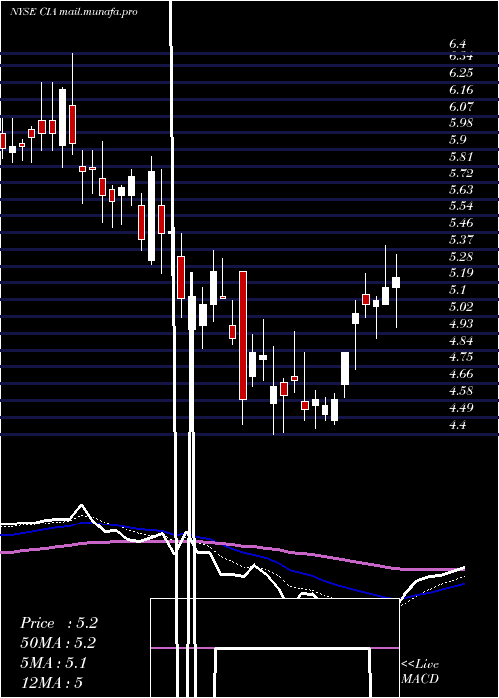Click the NYSE CIA mail.munafa.pro header text
The image size is (499, 698).
coord(73,12)
